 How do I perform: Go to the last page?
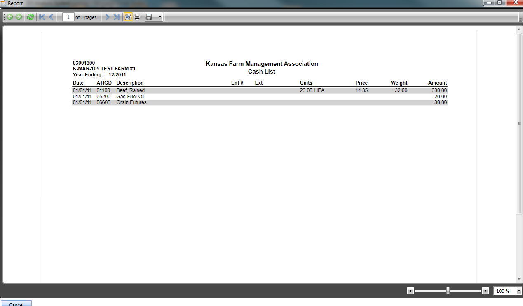tap(117, 17)
